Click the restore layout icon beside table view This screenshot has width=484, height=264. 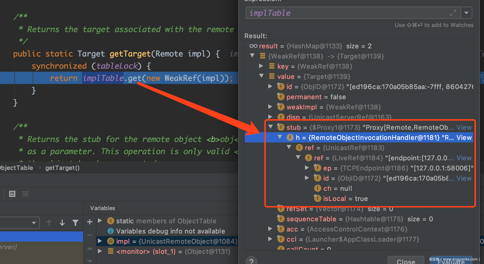point(26,194)
